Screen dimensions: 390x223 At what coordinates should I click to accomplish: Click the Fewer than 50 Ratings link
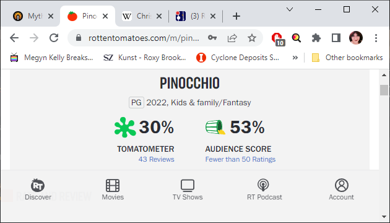pyautogui.click(x=240, y=159)
